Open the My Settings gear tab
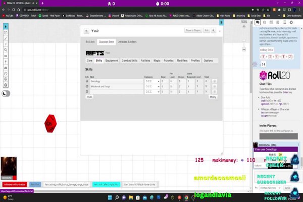 point(291,22)
